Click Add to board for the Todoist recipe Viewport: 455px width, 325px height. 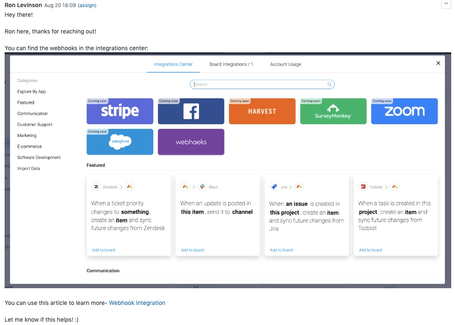pos(370,250)
